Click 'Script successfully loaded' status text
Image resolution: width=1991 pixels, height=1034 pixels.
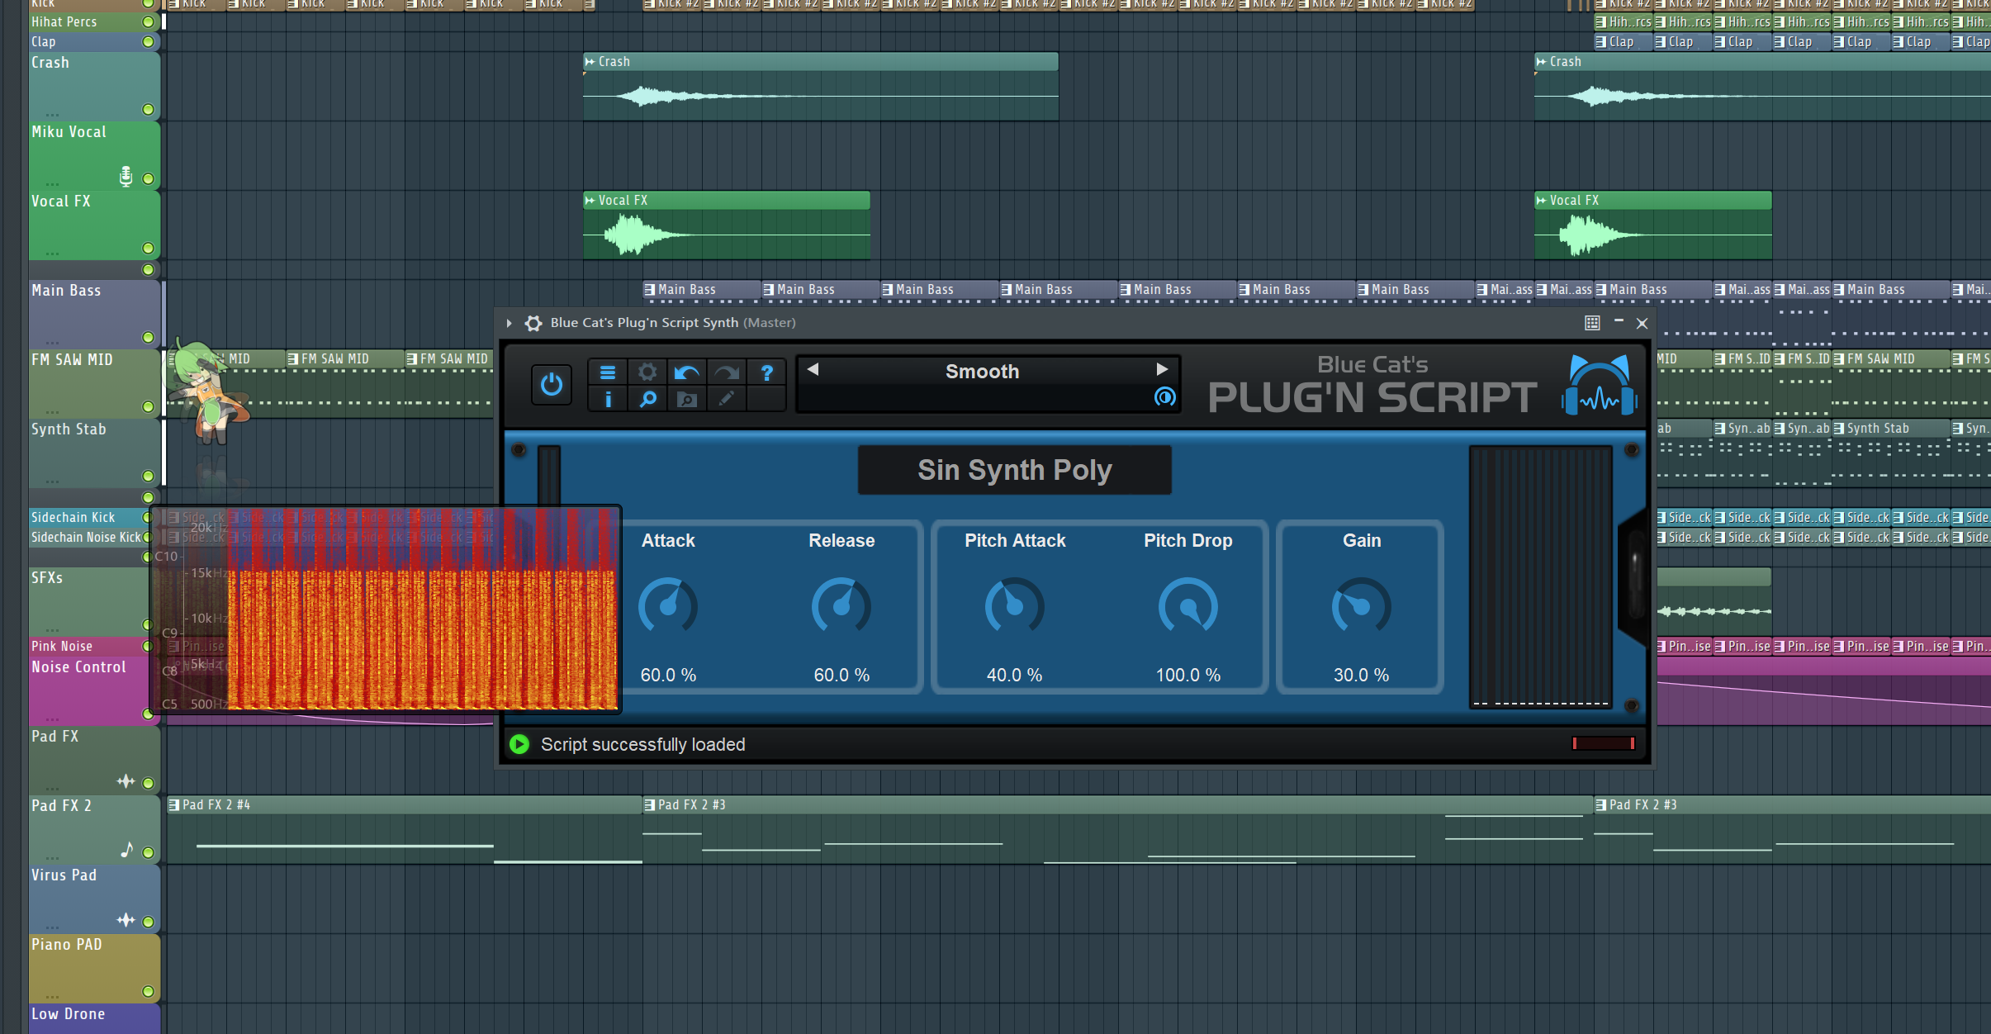[642, 744]
